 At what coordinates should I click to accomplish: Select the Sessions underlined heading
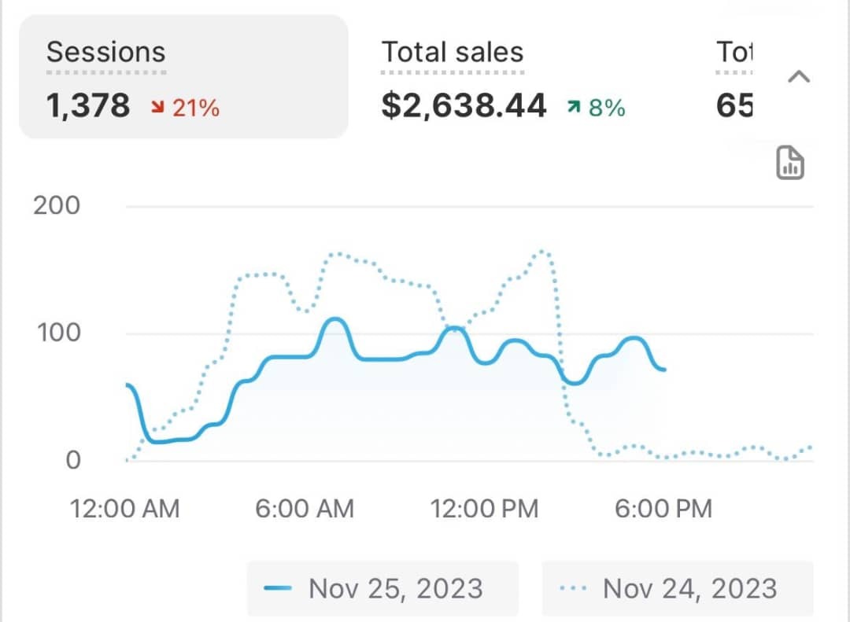tap(106, 53)
